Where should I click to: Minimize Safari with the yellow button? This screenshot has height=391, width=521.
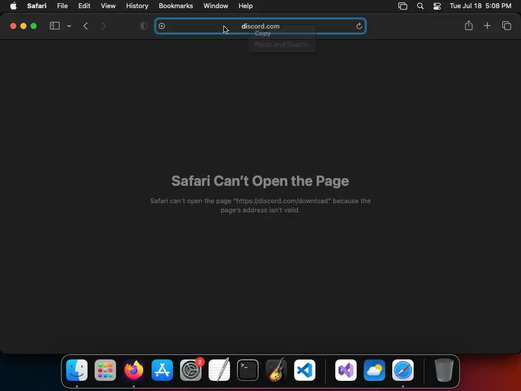(x=23, y=26)
